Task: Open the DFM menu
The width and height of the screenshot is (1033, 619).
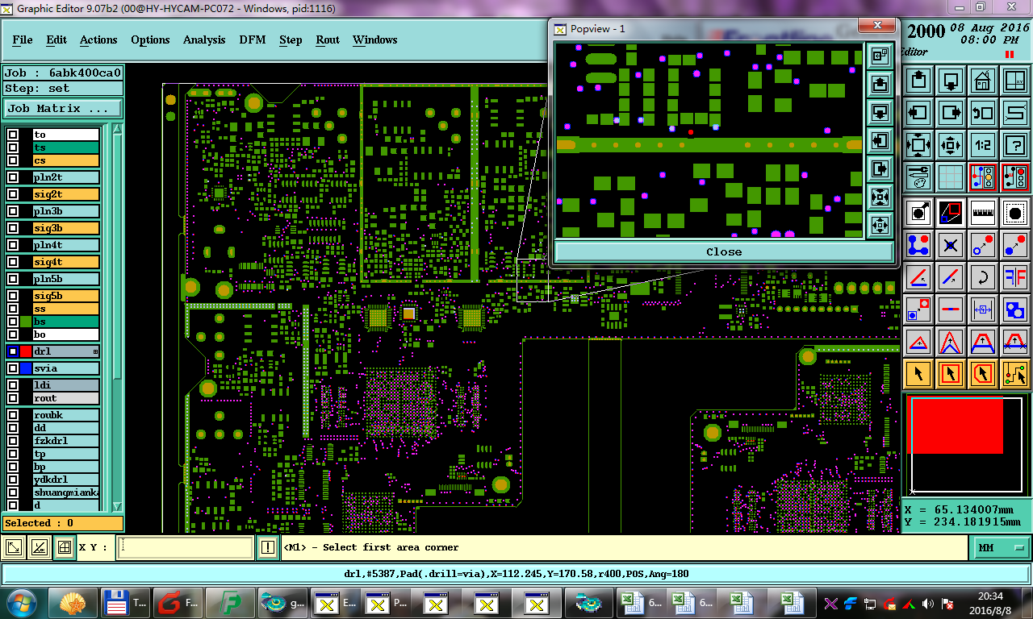Action: click(x=252, y=39)
